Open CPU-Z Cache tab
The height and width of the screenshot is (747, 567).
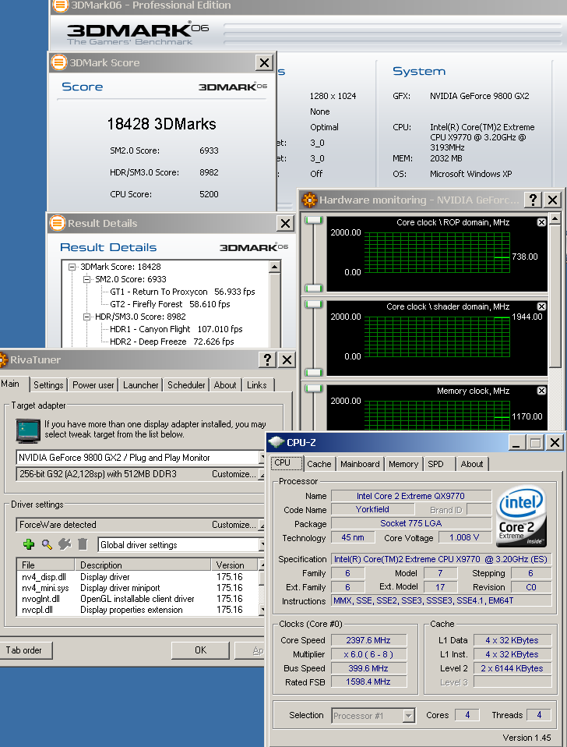(319, 464)
